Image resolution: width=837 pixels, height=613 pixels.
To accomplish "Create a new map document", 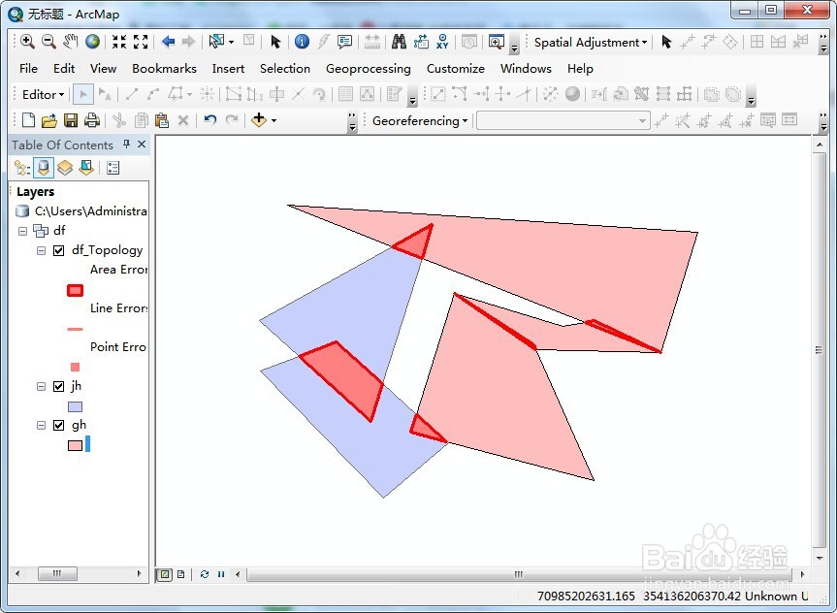I will tap(28, 120).
